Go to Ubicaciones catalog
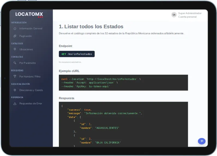Image resolution: width=217 pixels, height=156 pixels. (26, 49)
